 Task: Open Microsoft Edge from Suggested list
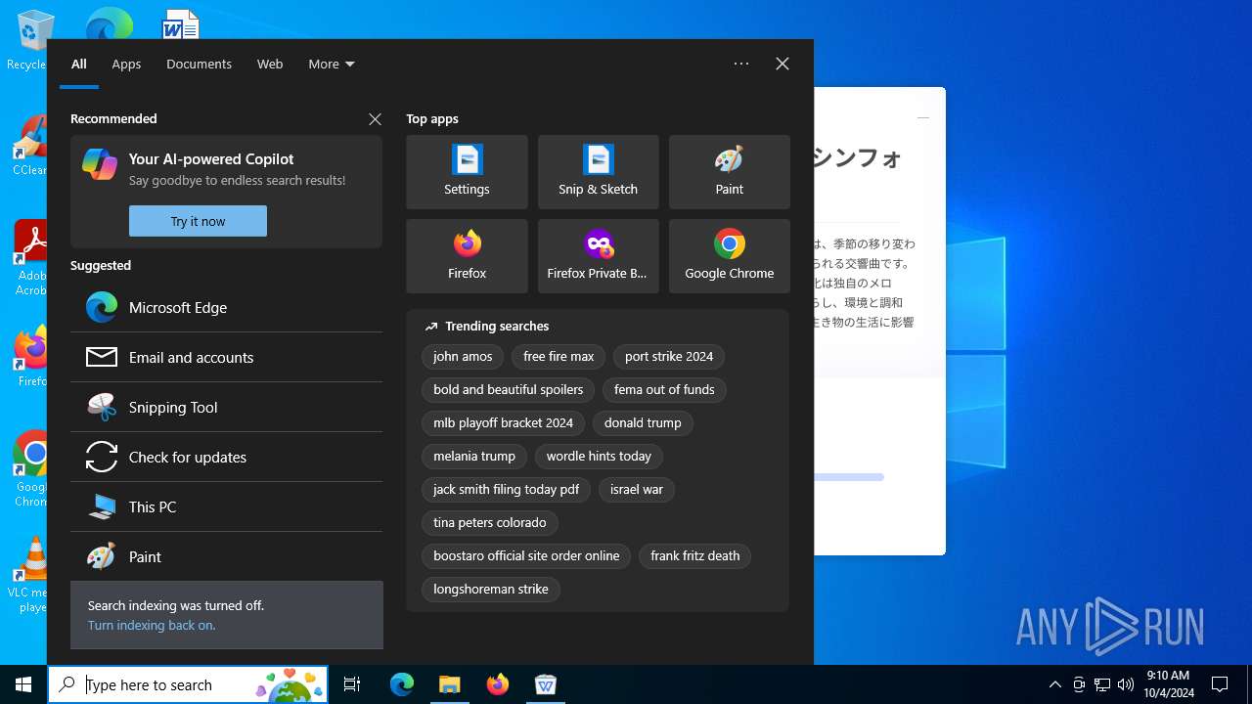pos(226,307)
